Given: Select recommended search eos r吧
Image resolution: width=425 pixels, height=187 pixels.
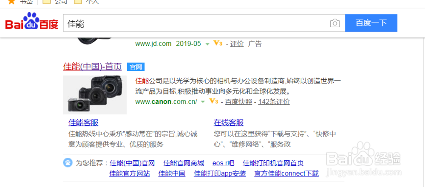Looking at the screenshot, I should (223, 163).
